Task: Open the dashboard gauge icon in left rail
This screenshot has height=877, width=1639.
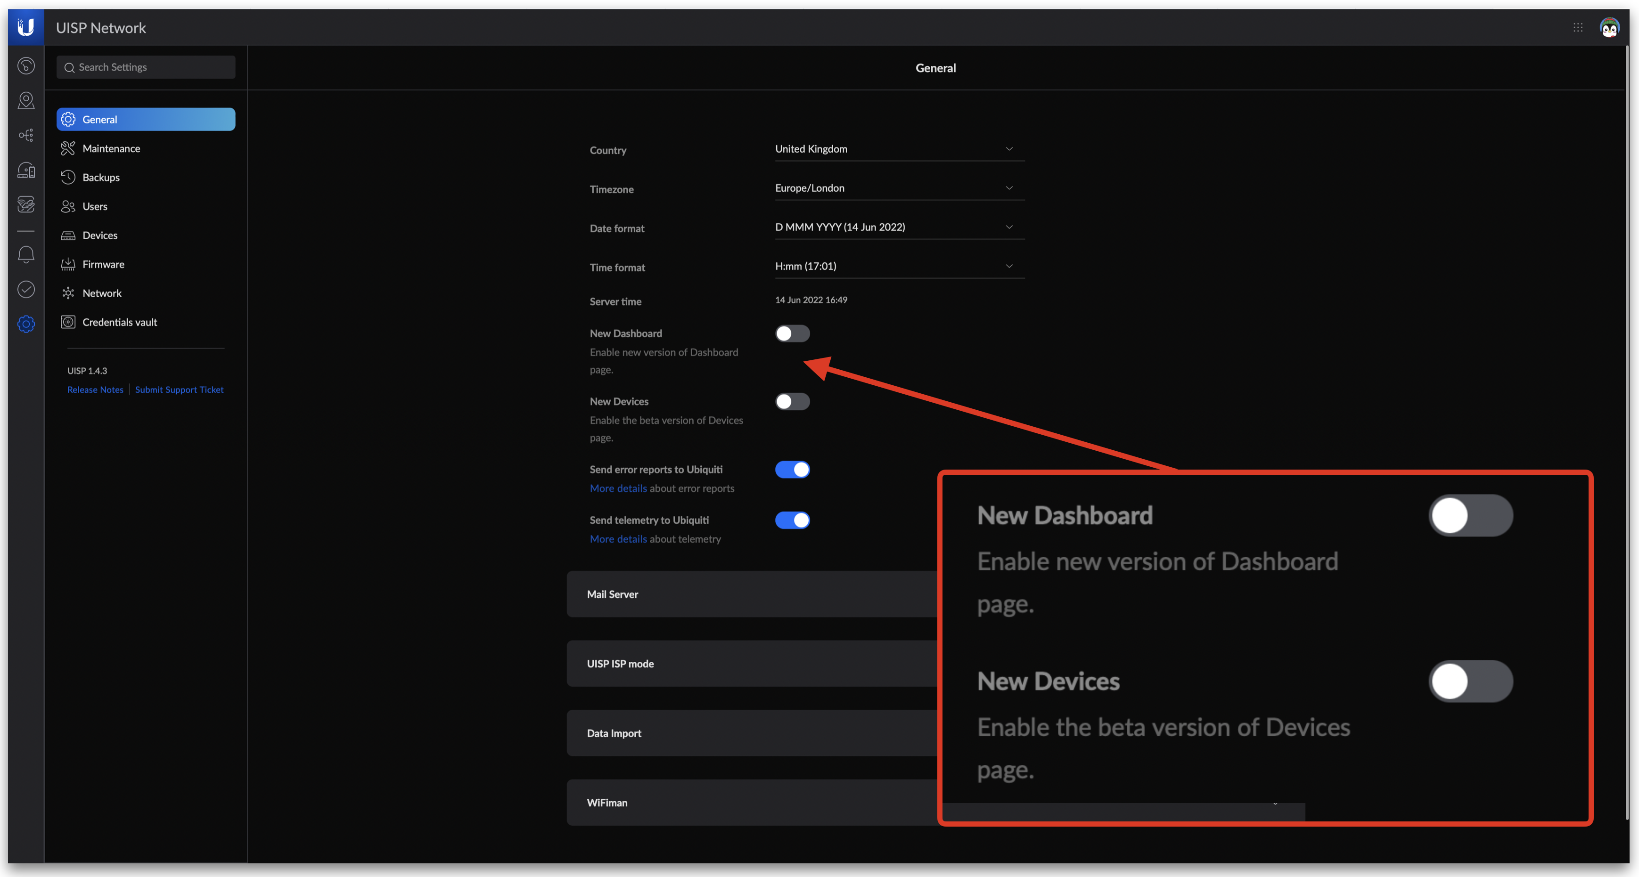Action: [26, 65]
